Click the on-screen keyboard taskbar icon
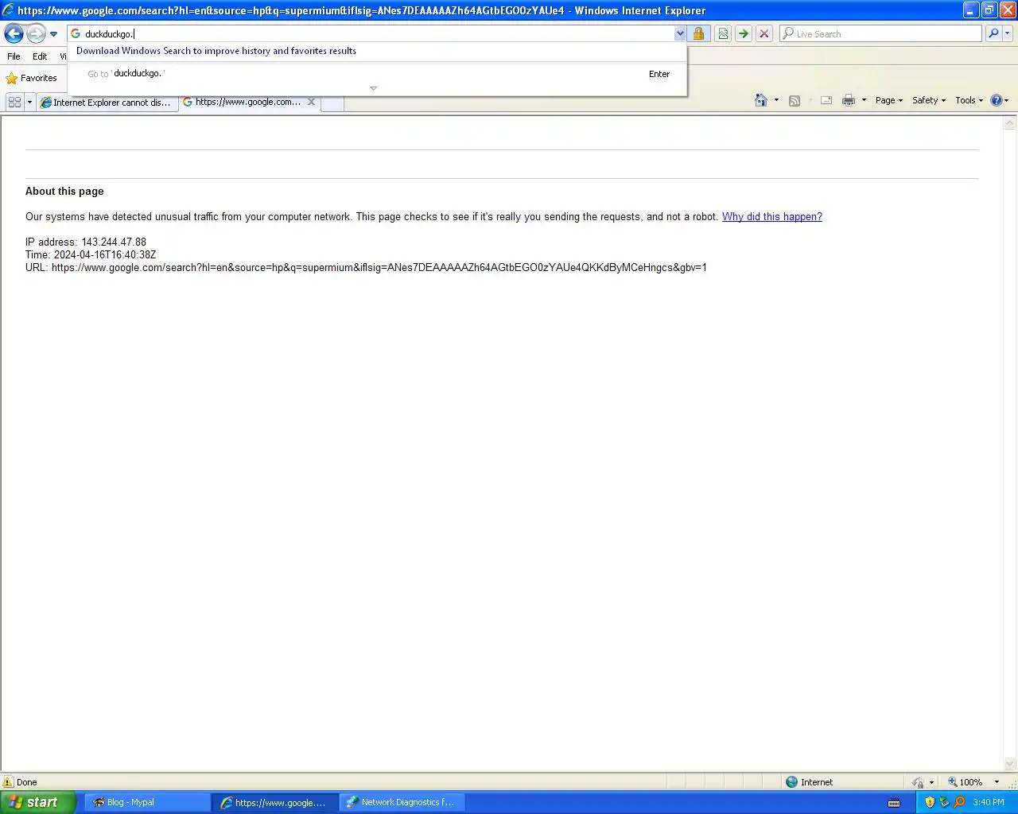Screen dimensions: 1018x814 tap(894, 803)
